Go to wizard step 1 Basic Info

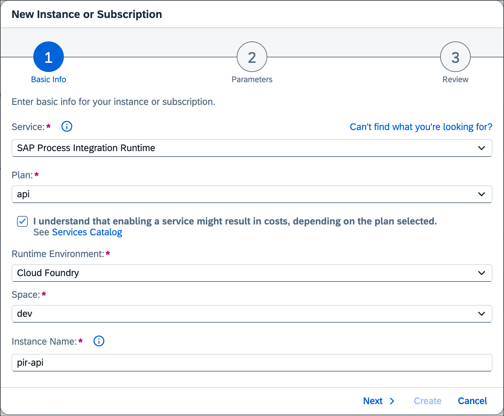49,57
